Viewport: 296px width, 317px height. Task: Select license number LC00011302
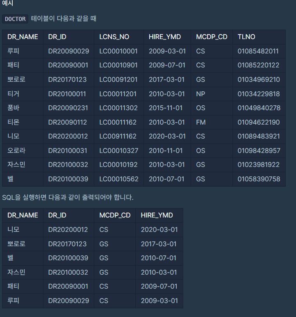click(118, 108)
